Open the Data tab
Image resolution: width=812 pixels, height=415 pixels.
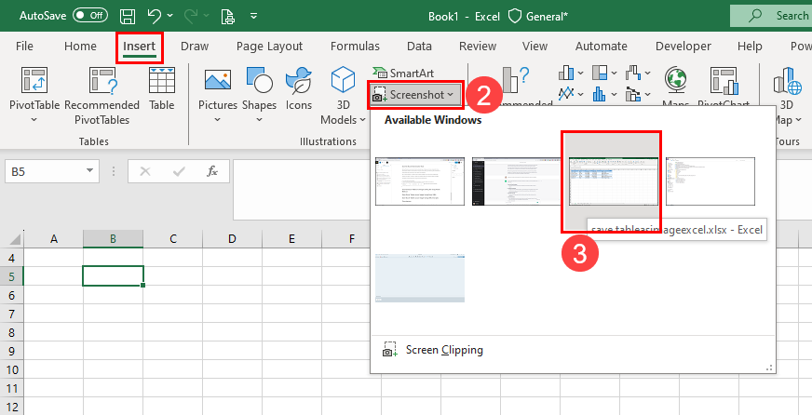[419, 46]
